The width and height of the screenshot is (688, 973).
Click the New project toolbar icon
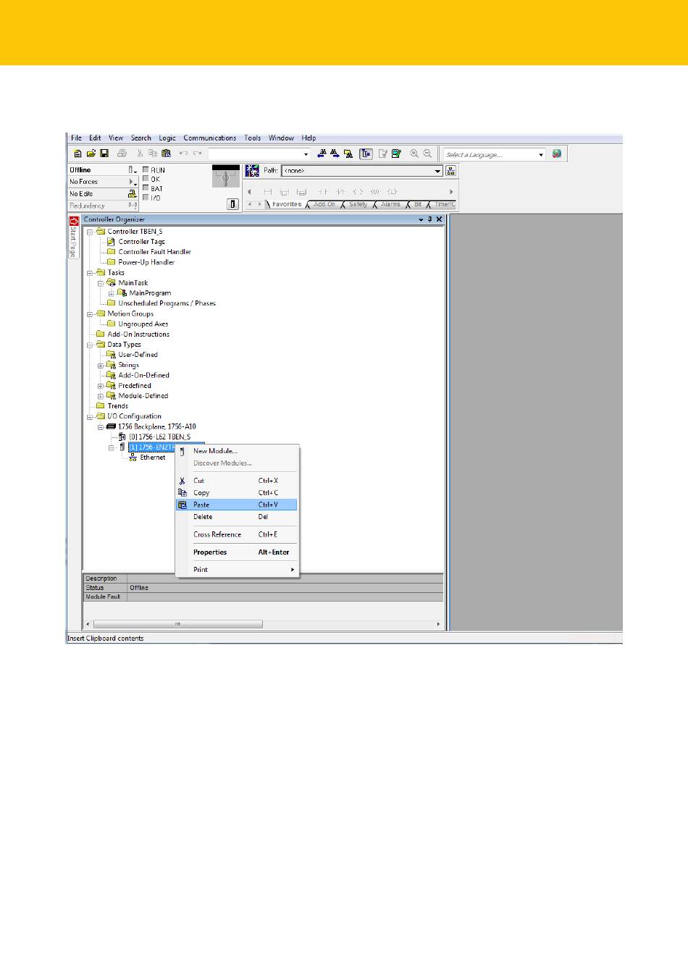click(77, 153)
